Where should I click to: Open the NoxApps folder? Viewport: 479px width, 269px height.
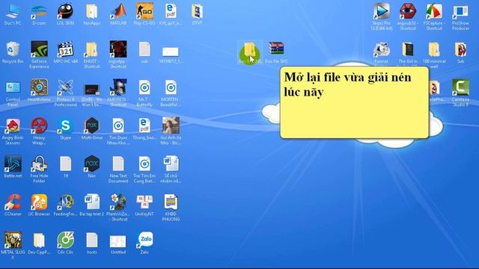pos(91,14)
